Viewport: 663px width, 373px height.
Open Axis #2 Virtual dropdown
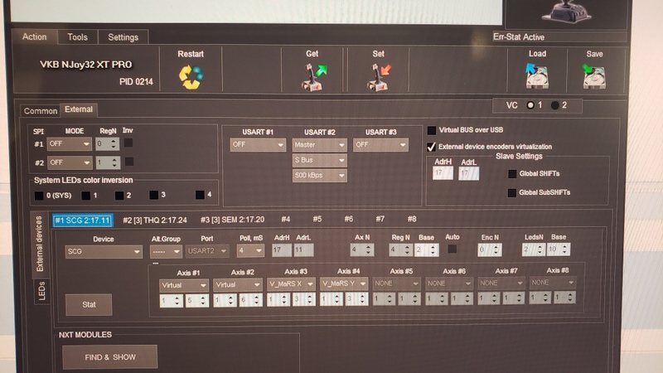[x=237, y=285]
